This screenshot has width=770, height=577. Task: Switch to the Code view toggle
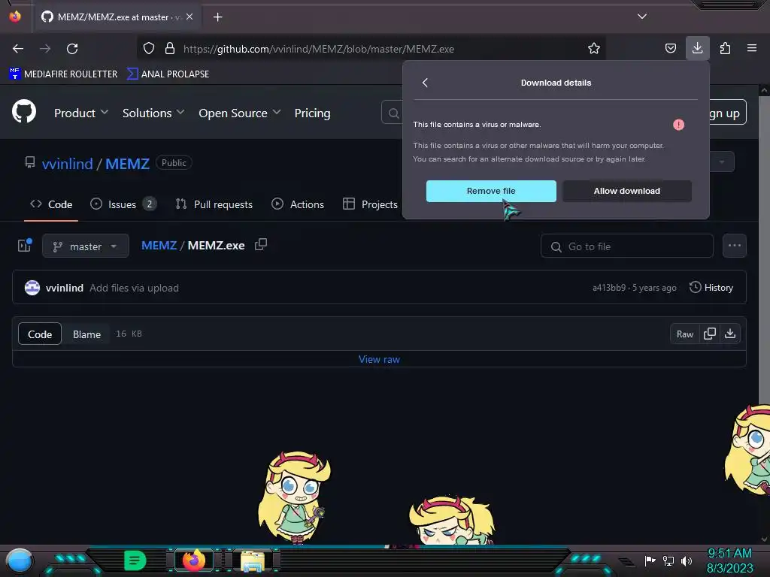click(x=40, y=334)
